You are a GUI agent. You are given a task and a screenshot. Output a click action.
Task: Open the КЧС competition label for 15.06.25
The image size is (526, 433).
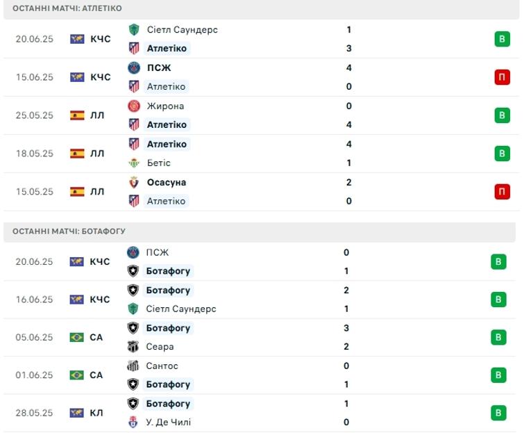pos(101,77)
